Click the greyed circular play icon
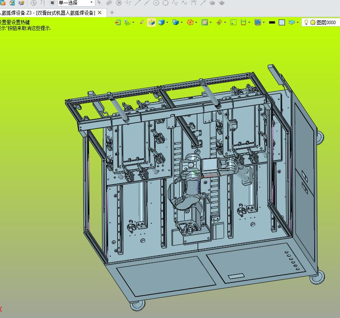The height and width of the screenshot is (318, 340). [x=119, y=3]
